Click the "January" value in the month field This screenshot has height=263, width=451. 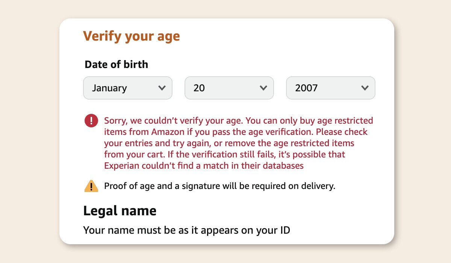(110, 88)
